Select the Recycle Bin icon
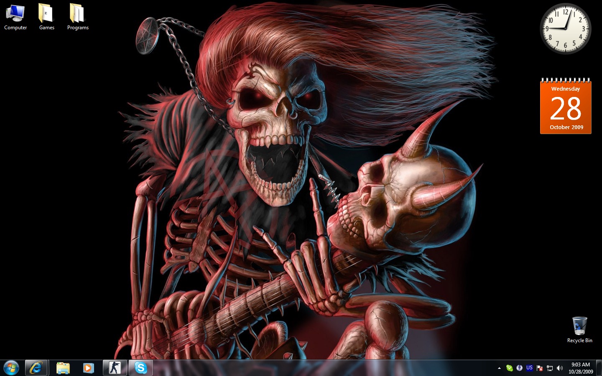This screenshot has height=376, width=602. tap(579, 330)
